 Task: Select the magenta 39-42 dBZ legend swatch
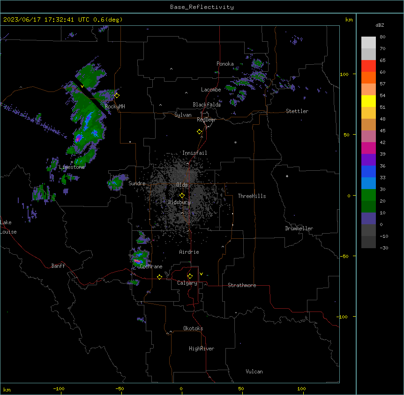tap(368, 148)
